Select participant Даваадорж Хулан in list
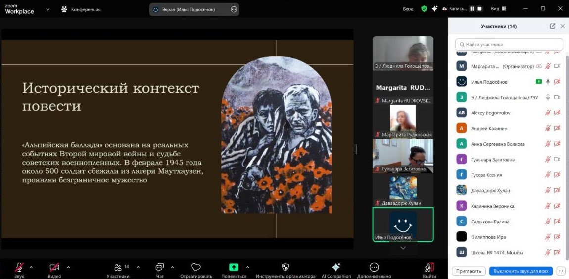 tap(508, 190)
